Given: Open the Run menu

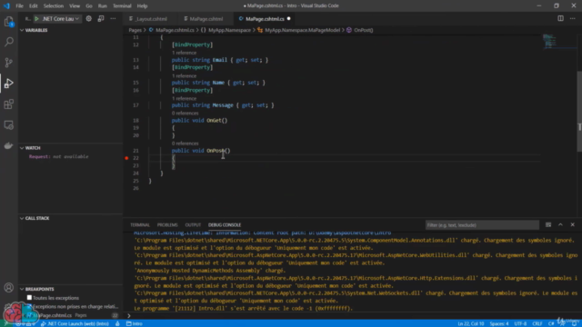Looking at the screenshot, I should 103,6.
